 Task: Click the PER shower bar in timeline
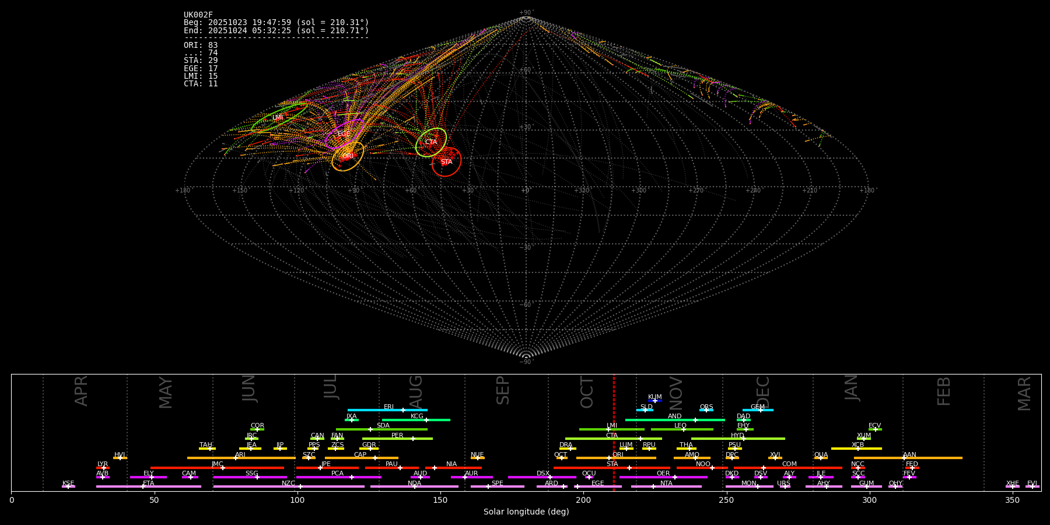397,439
